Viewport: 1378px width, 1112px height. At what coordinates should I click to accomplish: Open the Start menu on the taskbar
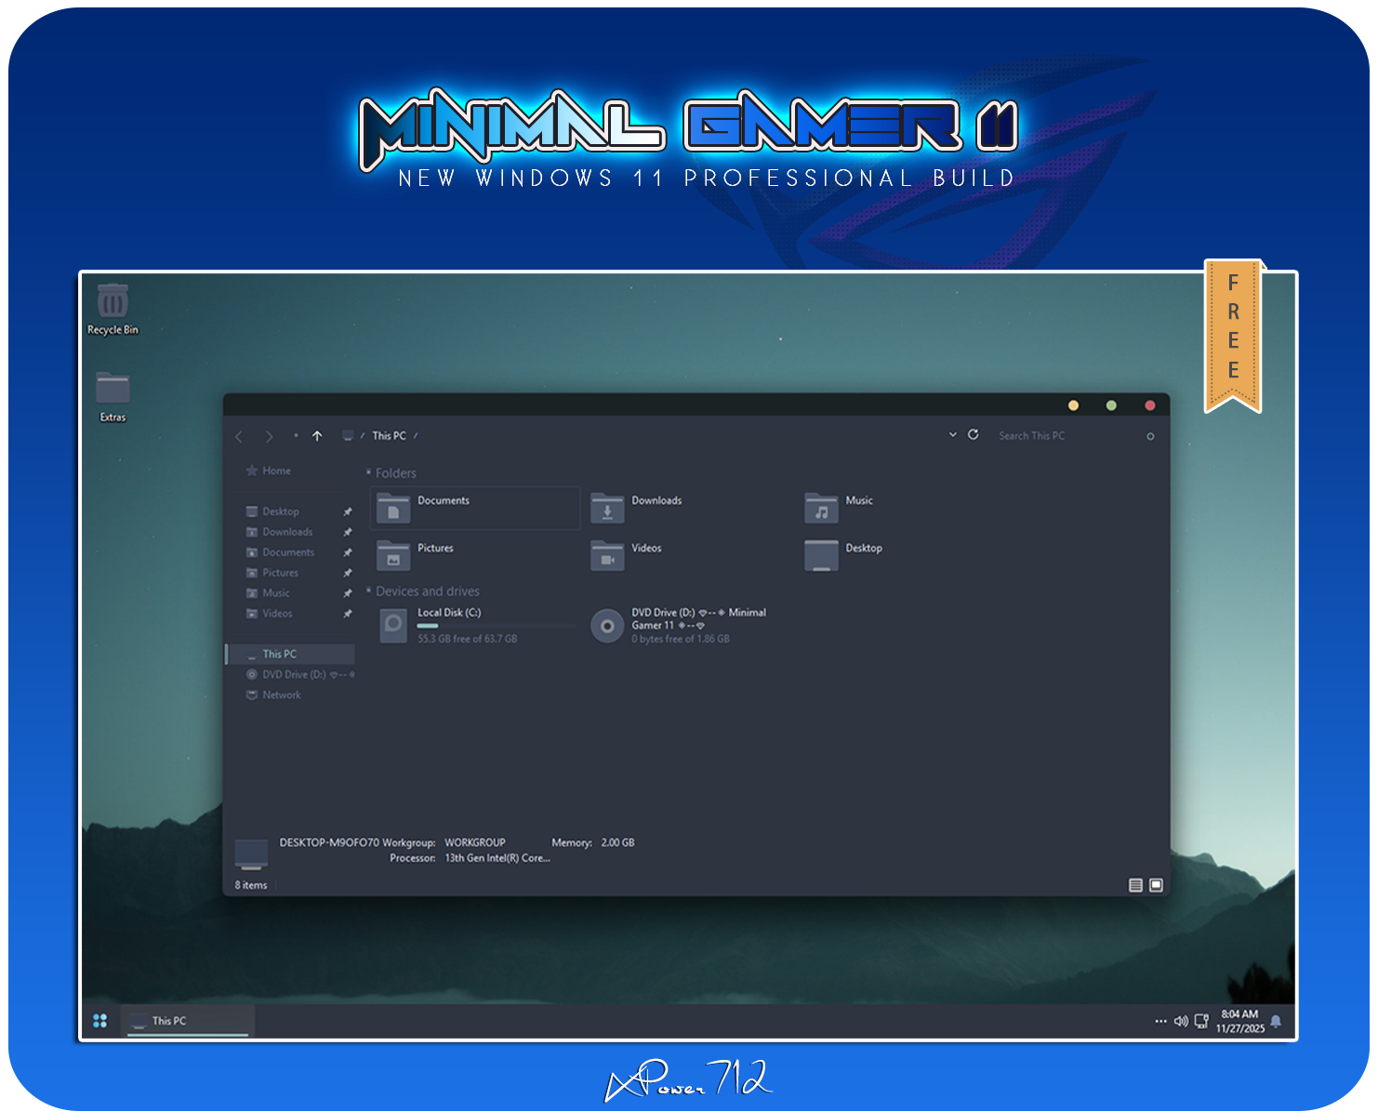100,1021
